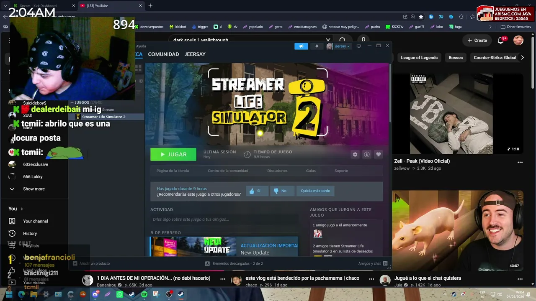Open the YouTube notifications bell
The image size is (536, 301).
coord(501,40)
